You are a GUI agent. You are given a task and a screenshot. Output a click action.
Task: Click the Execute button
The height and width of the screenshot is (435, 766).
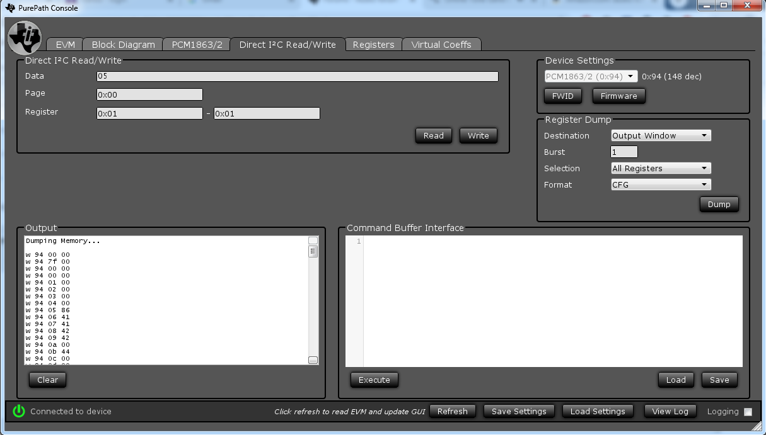click(374, 380)
